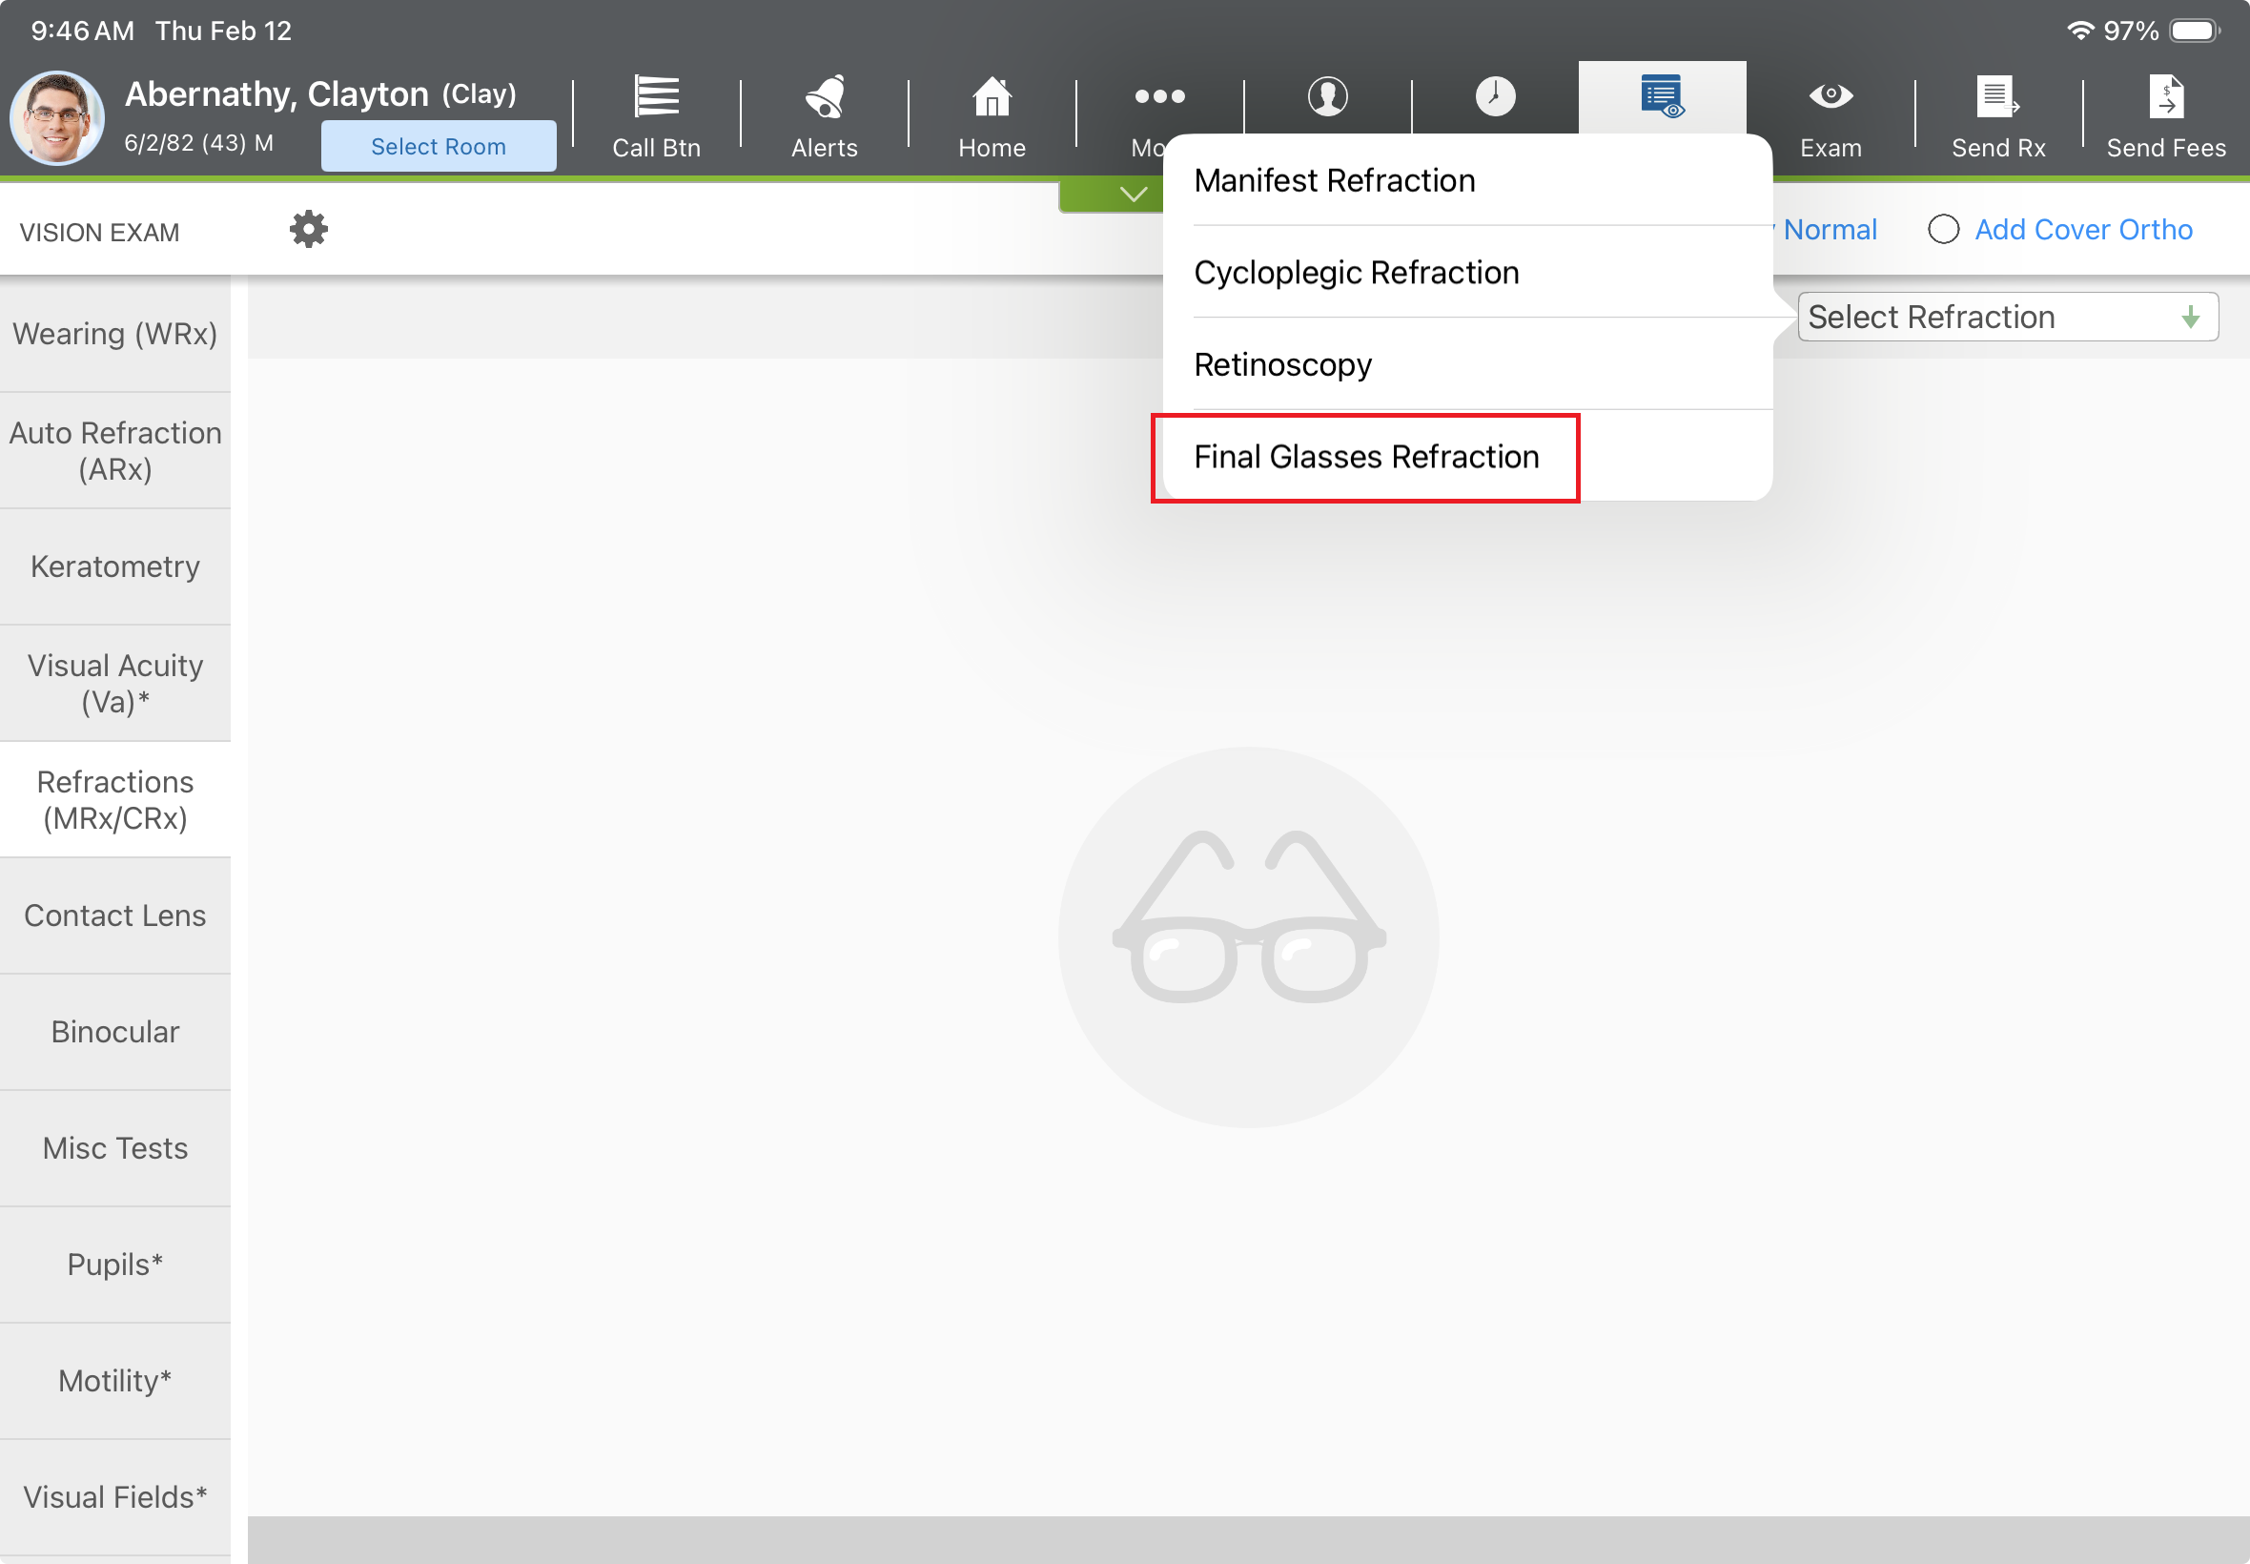Click the Normal link
Image resolution: width=2250 pixels, height=1564 pixels.
click(x=1829, y=229)
